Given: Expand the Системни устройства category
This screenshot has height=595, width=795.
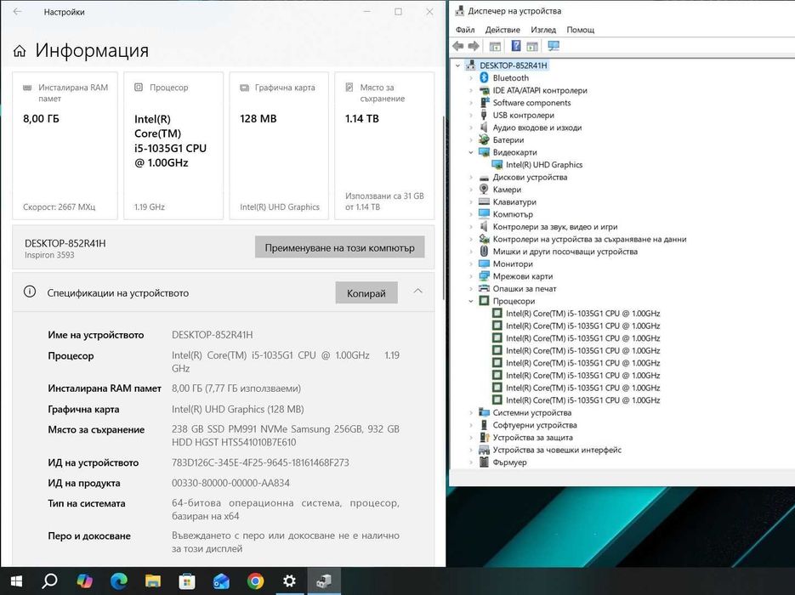Looking at the screenshot, I should click(x=470, y=412).
